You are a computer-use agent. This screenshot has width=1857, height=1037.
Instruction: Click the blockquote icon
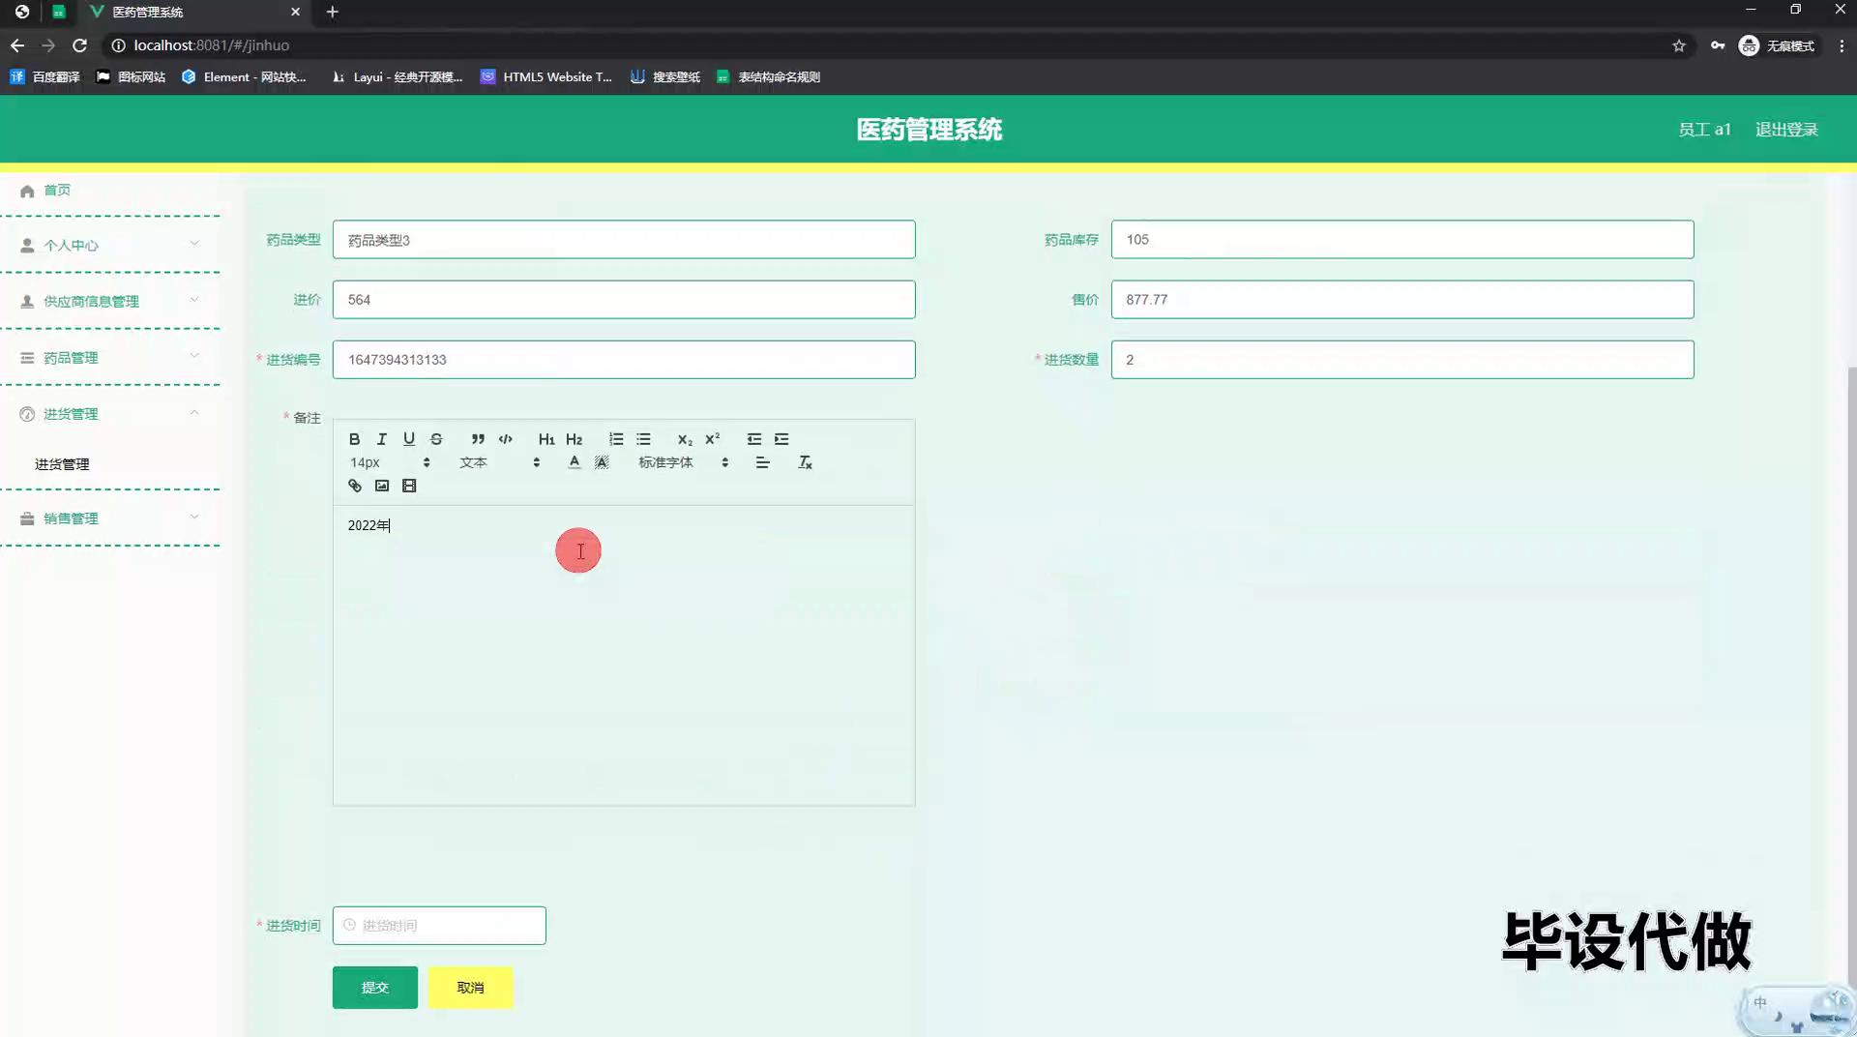tap(478, 439)
